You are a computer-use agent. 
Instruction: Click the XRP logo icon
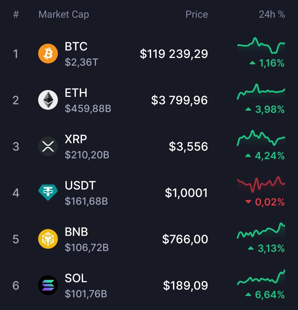(48, 146)
